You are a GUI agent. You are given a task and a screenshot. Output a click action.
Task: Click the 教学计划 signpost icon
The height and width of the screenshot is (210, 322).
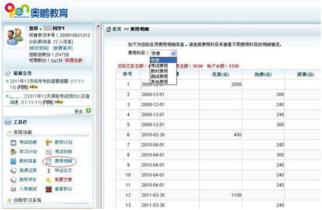click(48, 143)
